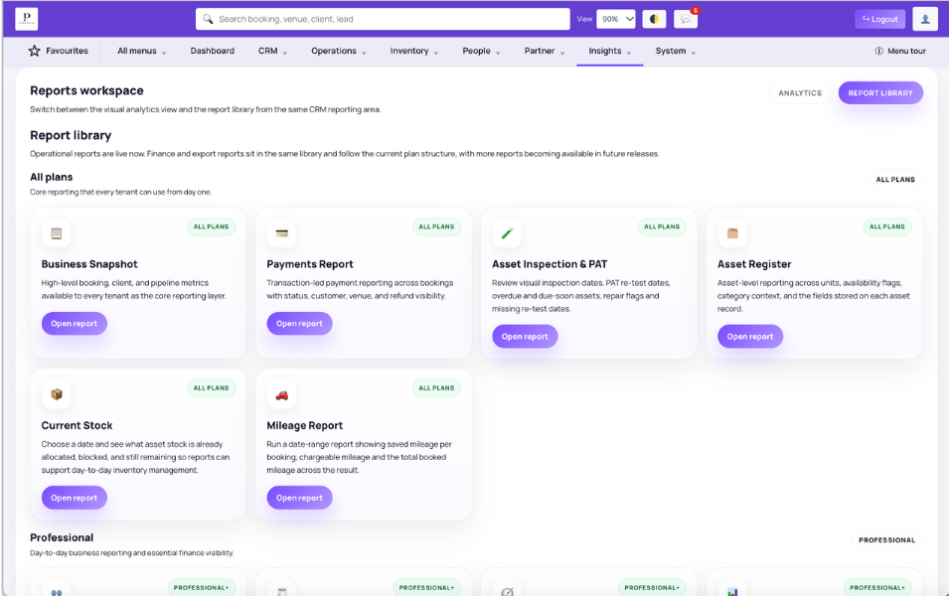Expand the System menu
Screen dimensions: 949x596
(x=675, y=51)
